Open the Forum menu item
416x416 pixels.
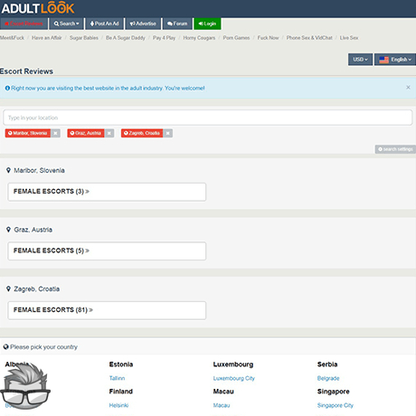click(x=177, y=24)
